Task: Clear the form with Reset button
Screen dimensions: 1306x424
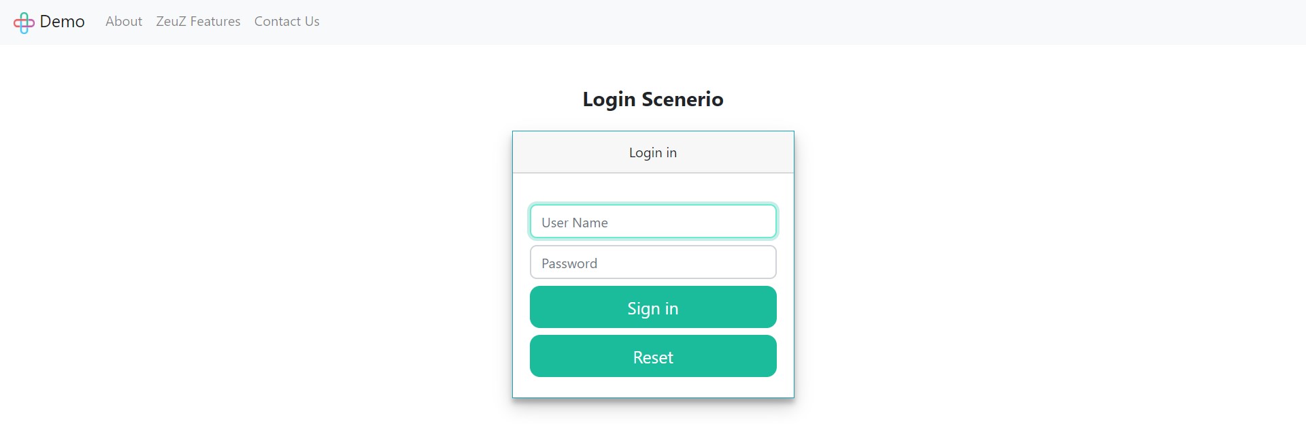Action: point(653,357)
